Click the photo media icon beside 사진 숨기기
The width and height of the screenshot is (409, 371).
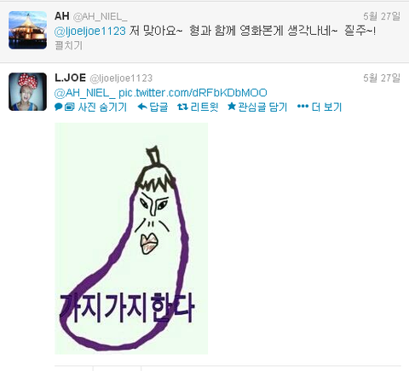pos(70,107)
